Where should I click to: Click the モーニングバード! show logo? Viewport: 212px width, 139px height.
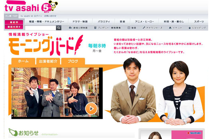click(x=46, y=45)
